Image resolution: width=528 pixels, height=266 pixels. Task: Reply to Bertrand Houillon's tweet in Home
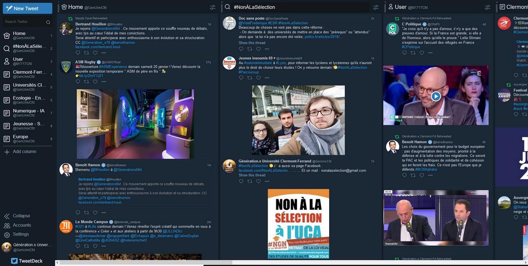[x=78, y=53]
